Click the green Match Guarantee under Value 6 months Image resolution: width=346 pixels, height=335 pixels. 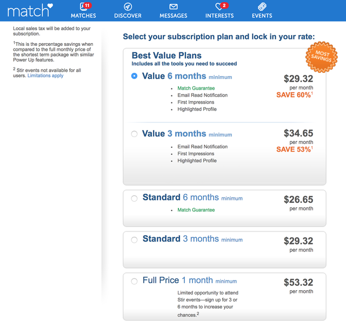pyautogui.click(x=196, y=88)
